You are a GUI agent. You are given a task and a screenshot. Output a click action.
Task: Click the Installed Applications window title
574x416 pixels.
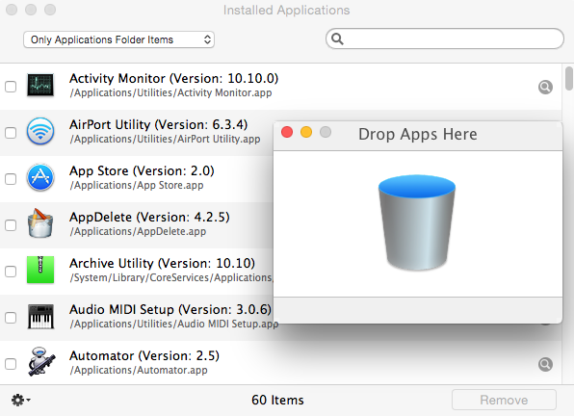tap(287, 11)
